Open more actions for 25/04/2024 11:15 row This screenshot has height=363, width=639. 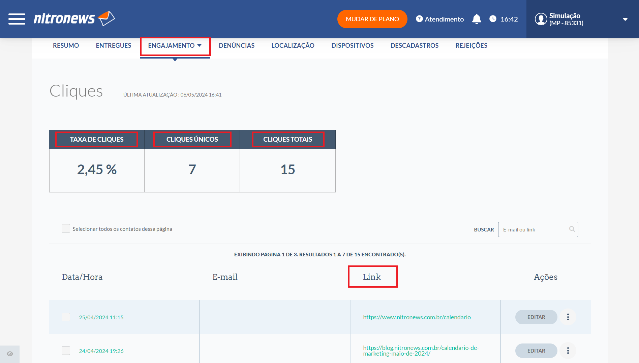[x=568, y=317]
